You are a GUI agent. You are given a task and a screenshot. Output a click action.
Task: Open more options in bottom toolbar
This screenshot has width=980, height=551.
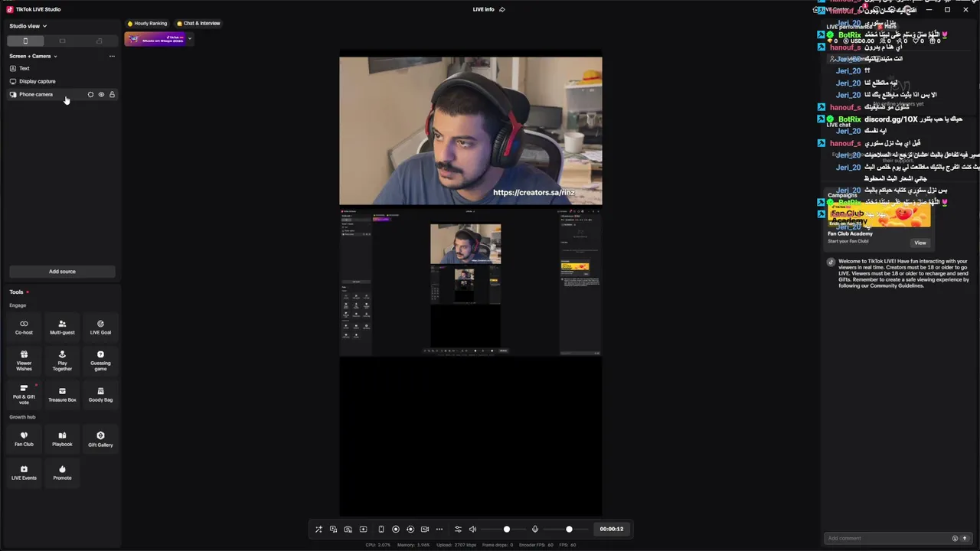[x=439, y=529]
